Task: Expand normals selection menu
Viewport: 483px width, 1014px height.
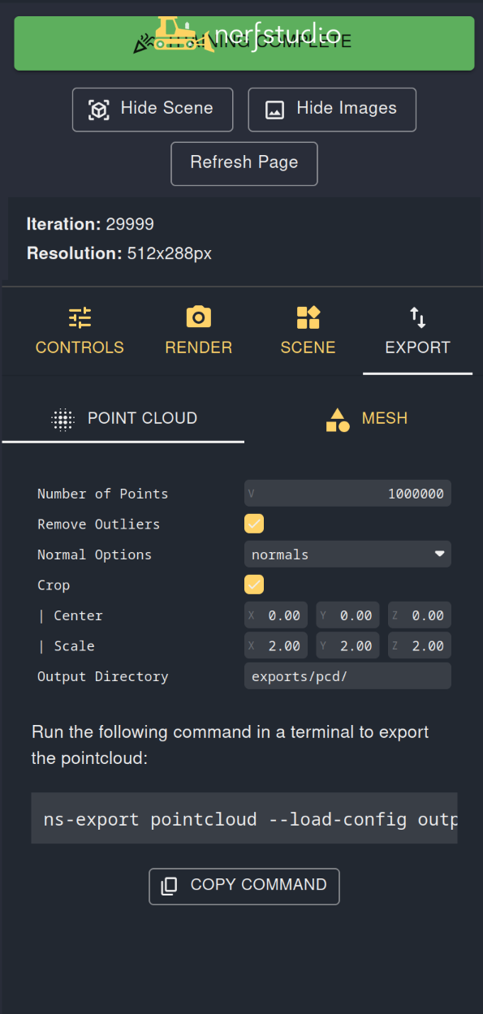Action: 438,554
